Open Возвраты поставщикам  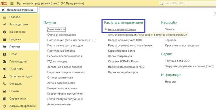(62, 88)
